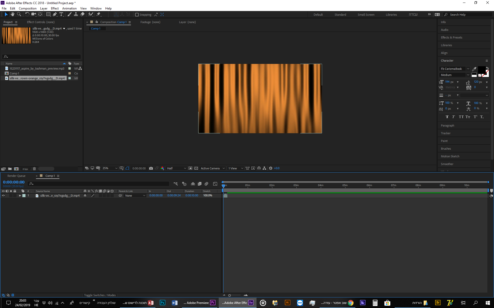Delete selected project item with trash icon
Screen dimensions: 494x308
[34, 169]
